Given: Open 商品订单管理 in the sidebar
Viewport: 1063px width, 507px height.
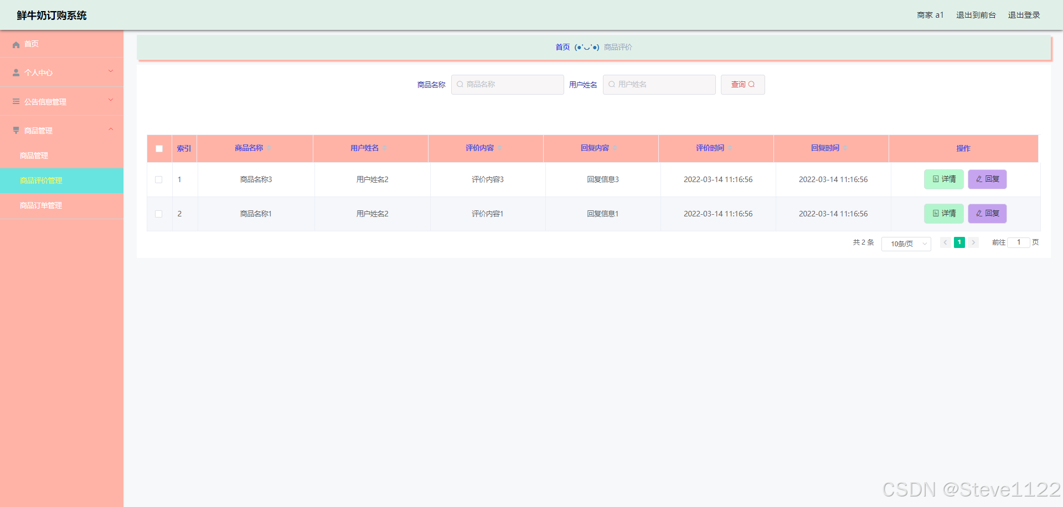Looking at the screenshot, I should tap(61, 205).
